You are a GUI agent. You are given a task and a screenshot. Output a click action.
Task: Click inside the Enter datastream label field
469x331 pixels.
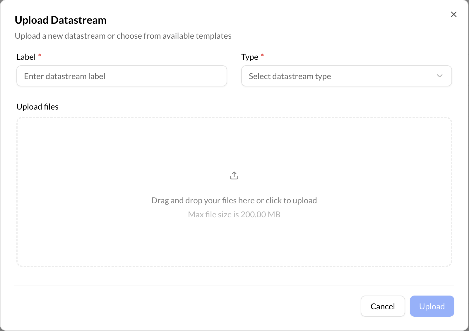point(121,76)
